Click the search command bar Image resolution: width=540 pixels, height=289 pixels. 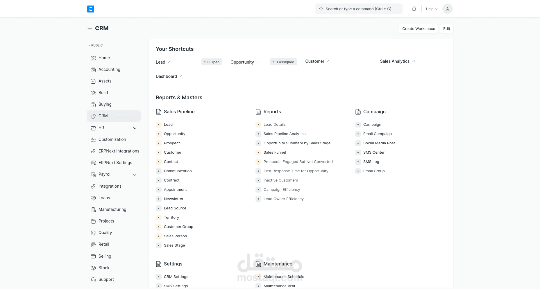pos(359,9)
